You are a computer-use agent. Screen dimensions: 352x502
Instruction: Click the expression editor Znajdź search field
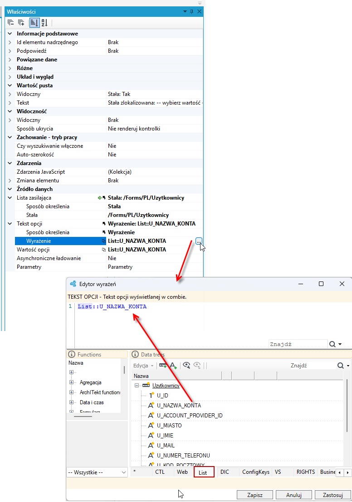tap(298, 344)
